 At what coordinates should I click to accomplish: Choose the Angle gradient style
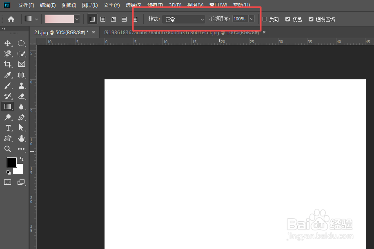(x=114, y=19)
